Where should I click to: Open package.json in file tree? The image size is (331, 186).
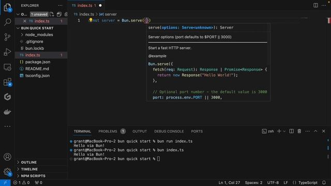38,62
